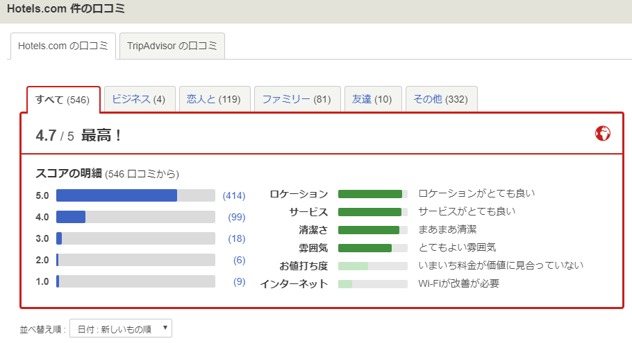The width and height of the screenshot is (632, 343).
Task: Open the sort order dropdown
Action: point(120,328)
